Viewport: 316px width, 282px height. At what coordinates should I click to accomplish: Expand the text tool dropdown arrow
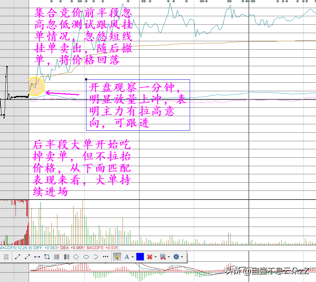click(133, 257)
